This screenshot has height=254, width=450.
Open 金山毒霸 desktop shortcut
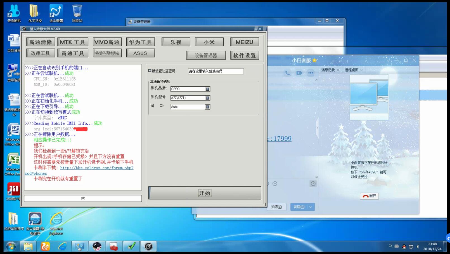coord(56,13)
